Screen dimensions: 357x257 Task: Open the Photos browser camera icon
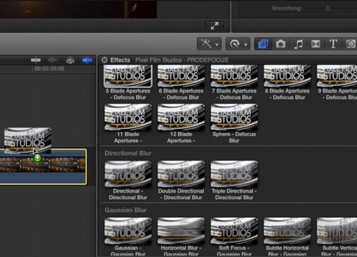coord(280,44)
